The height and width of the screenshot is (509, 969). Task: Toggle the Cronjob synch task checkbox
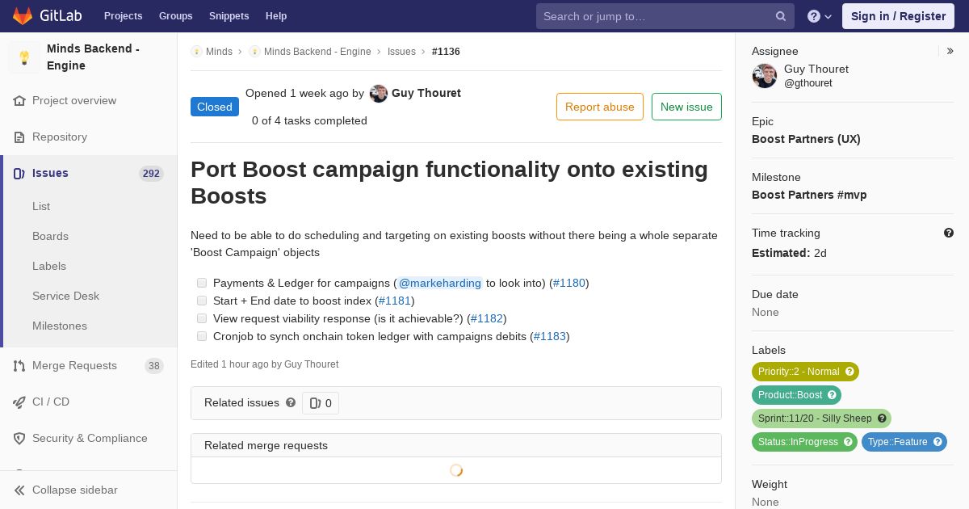pyautogui.click(x=202, y=336)
